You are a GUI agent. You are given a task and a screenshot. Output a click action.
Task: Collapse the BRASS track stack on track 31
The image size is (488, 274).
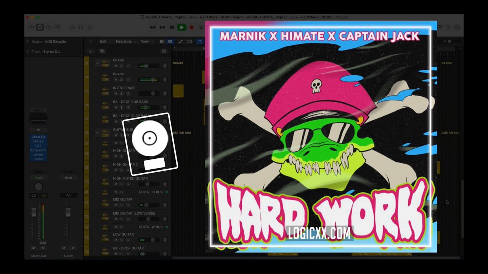97,63
